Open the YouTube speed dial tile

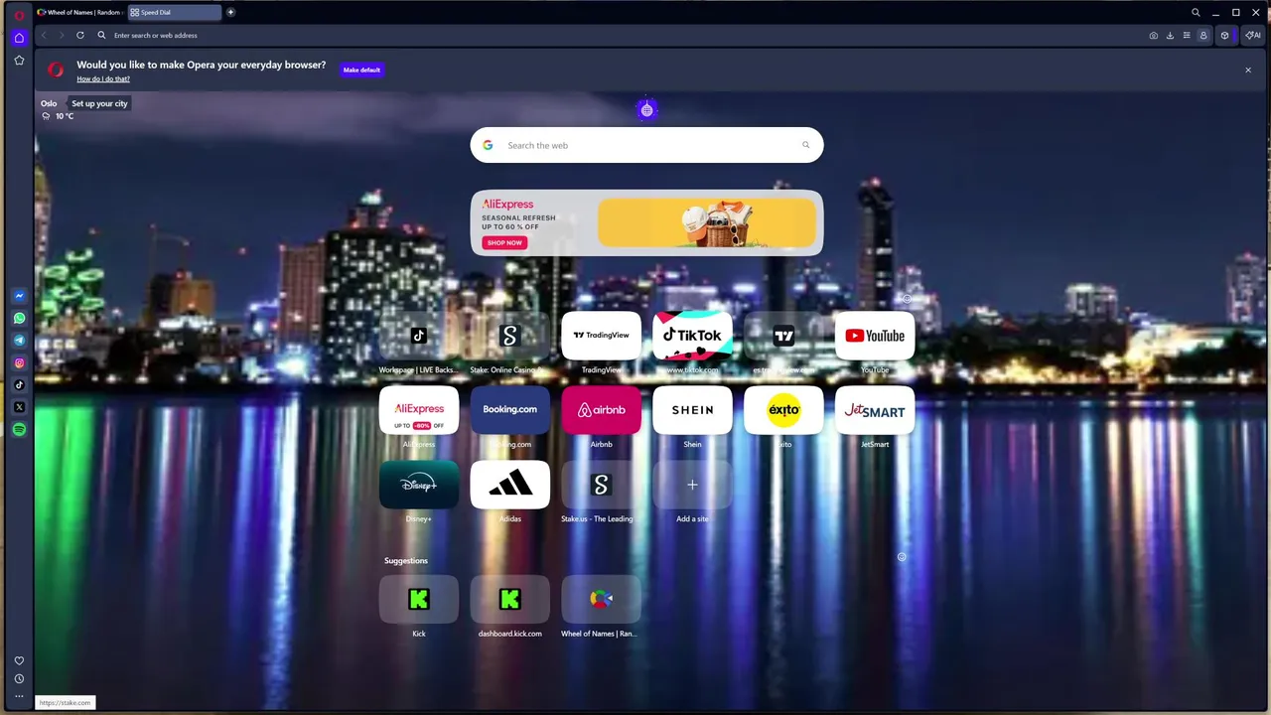[875, 336]
